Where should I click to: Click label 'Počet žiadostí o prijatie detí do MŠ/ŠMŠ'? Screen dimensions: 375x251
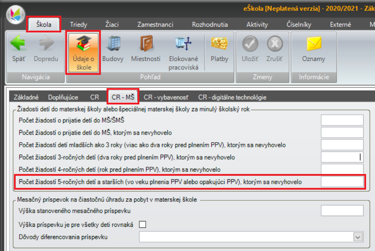pyautogui.click(x=72, y=120)
